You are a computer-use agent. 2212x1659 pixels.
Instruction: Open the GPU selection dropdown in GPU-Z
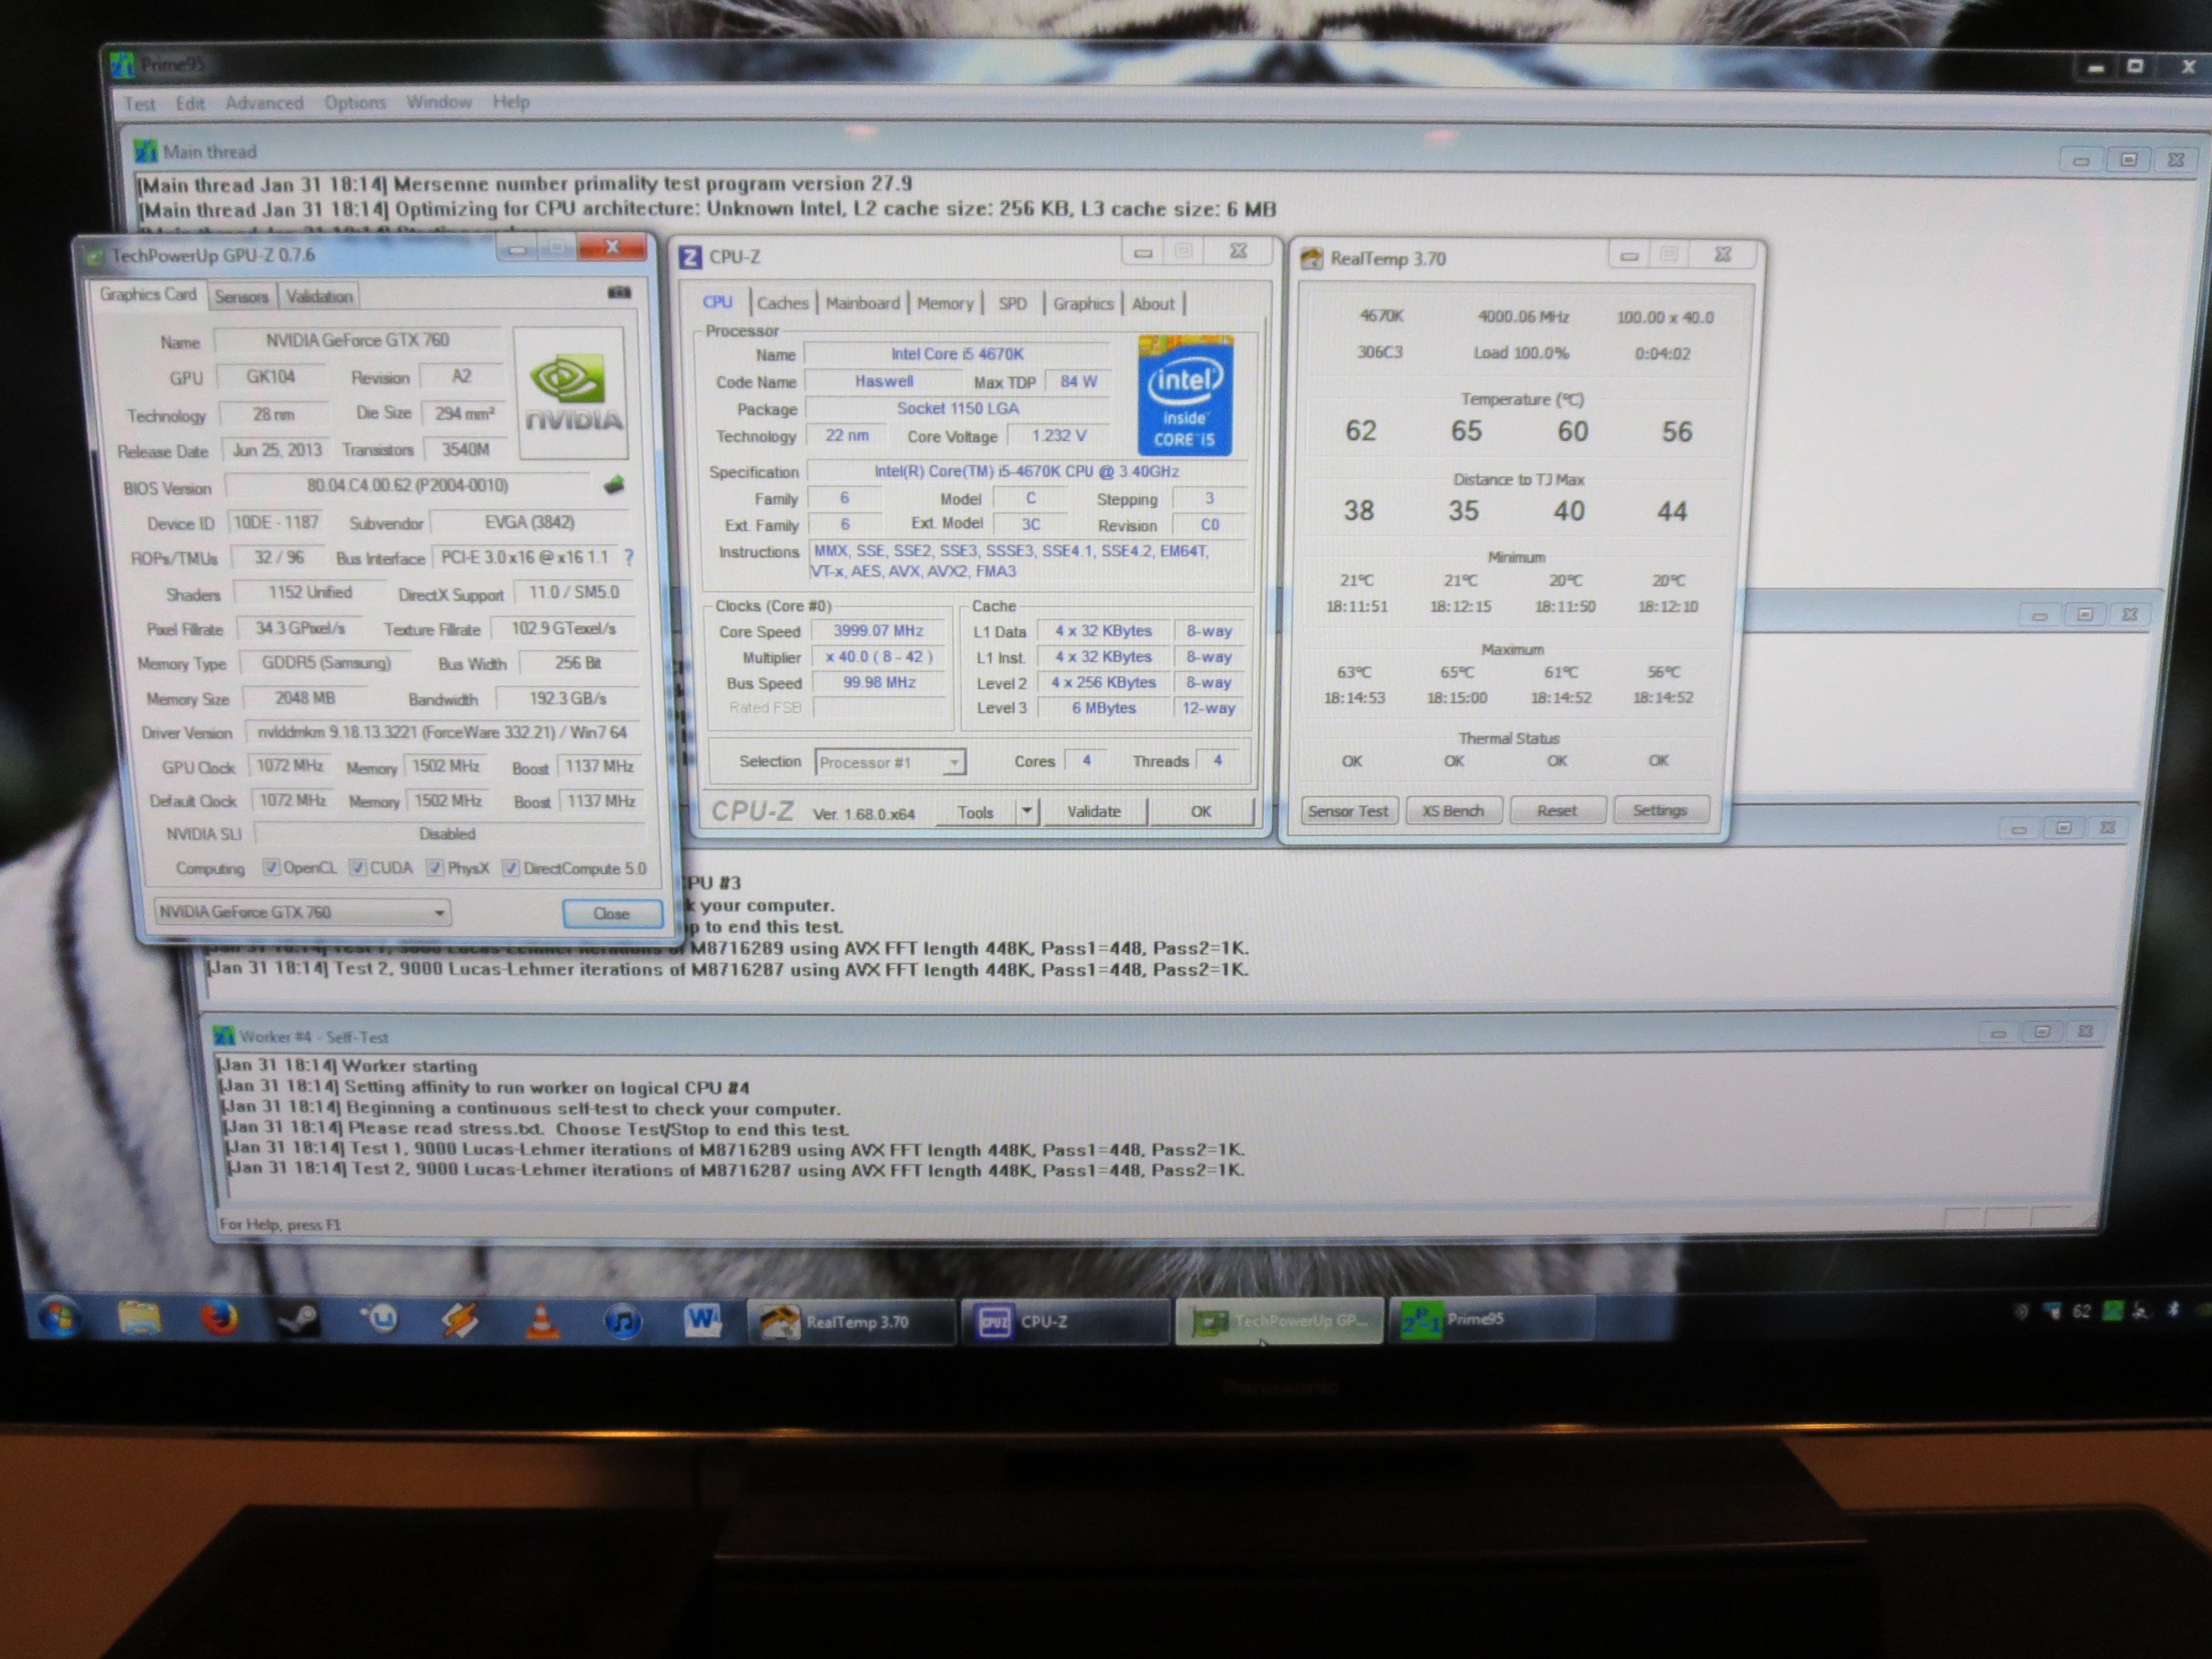302,912
